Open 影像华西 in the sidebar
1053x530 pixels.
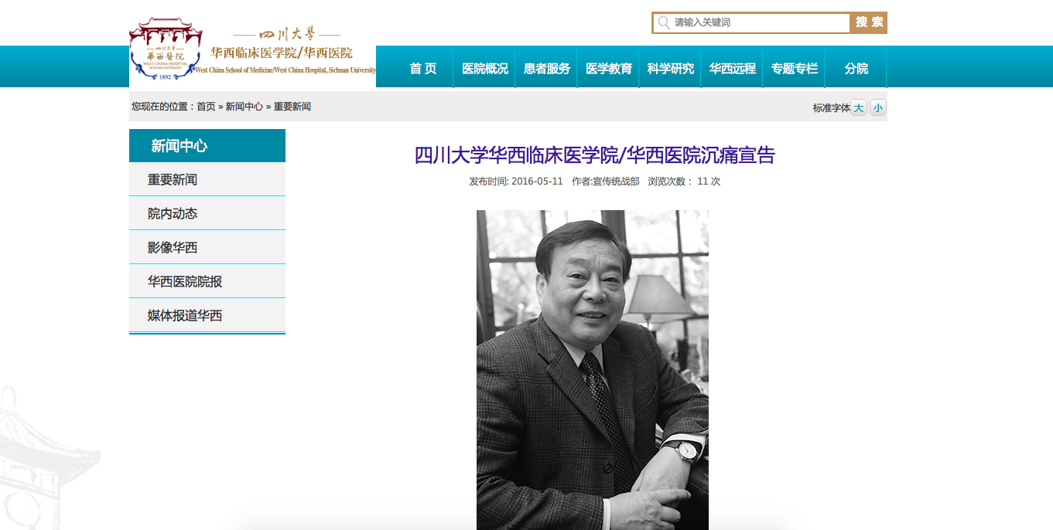pyautogui.click(x=207, y=247)
